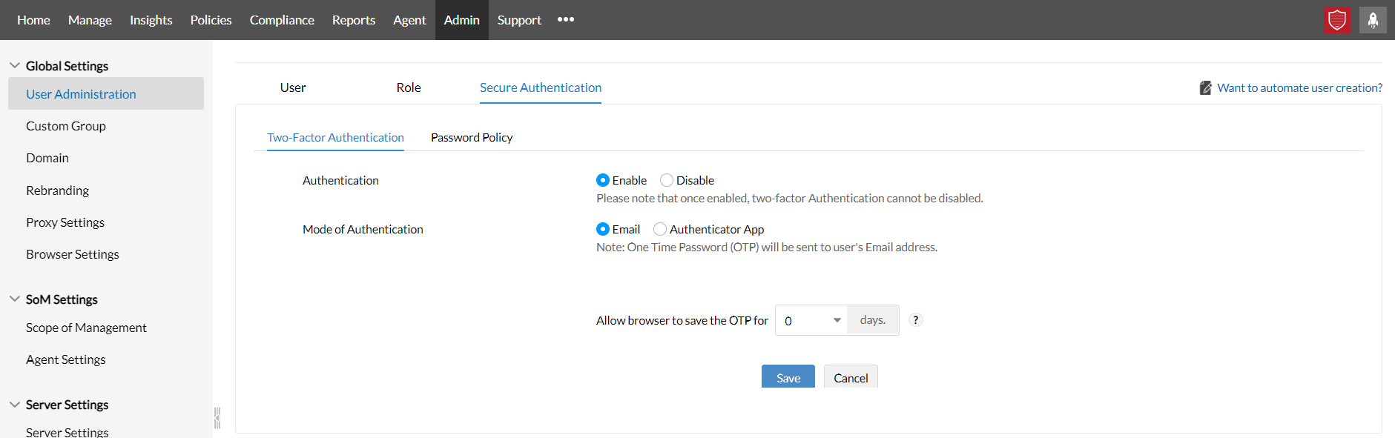Click the OTP help question mark
This screenshot has width=1395, height=438.
pos(916,320)
